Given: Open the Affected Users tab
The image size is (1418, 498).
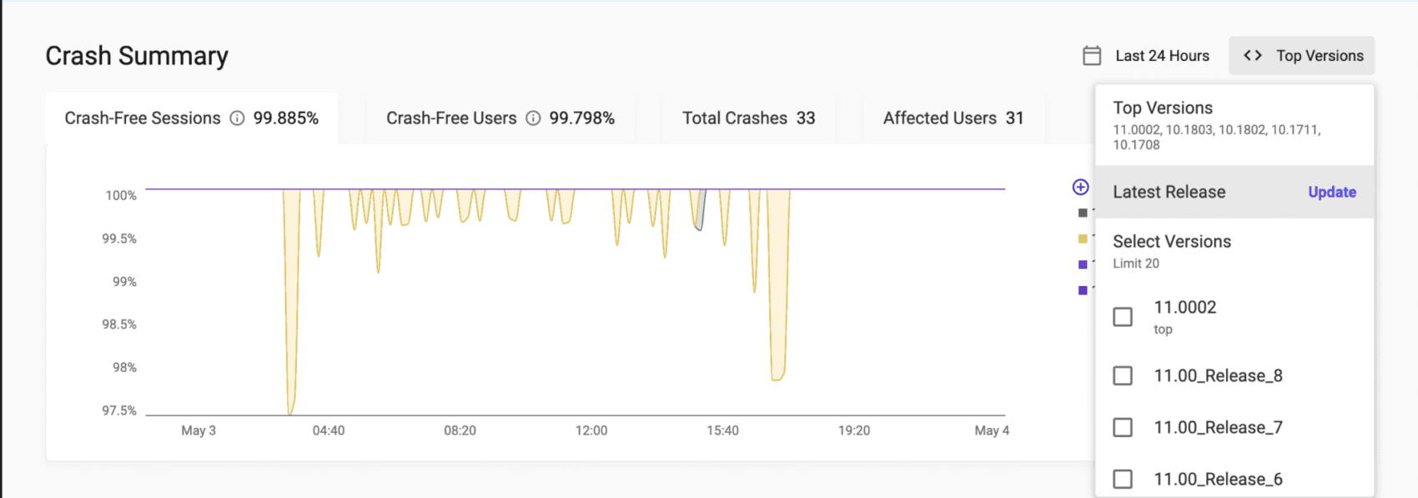Looking at the screenshot, I should point(953,118).
